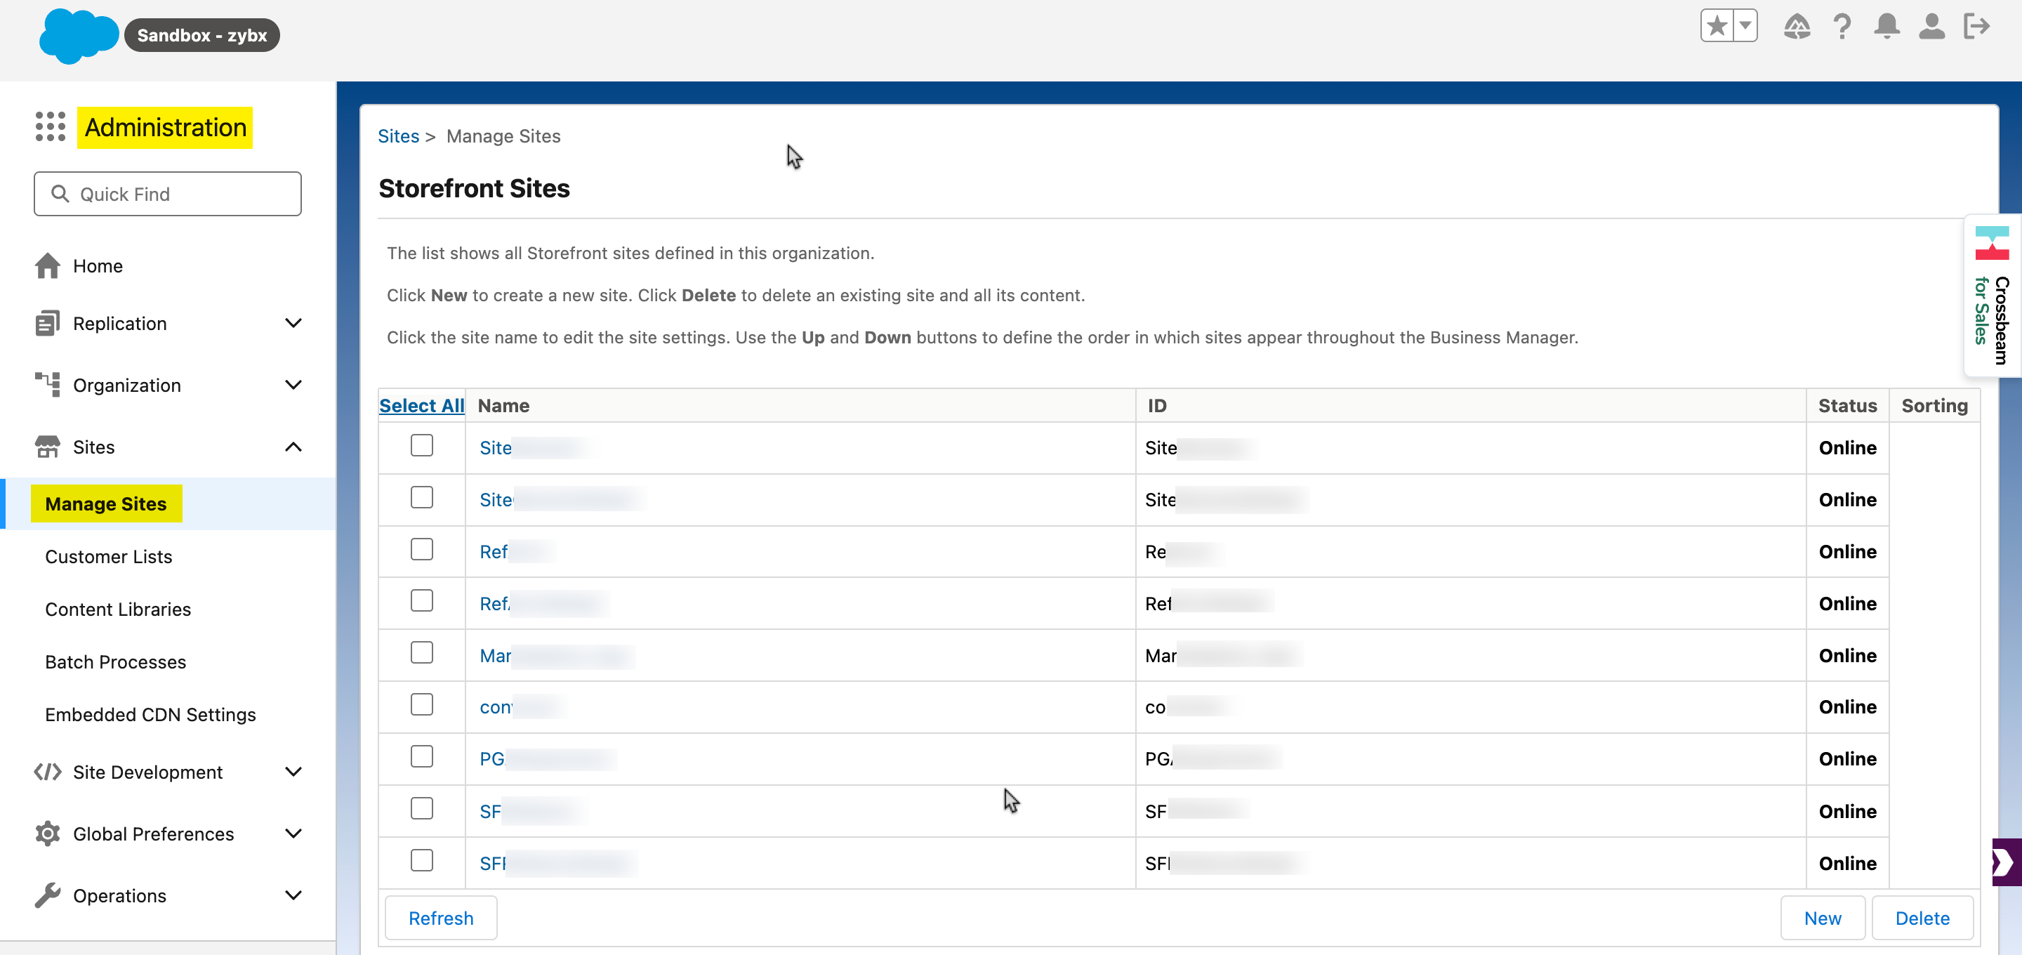The height and width of the screenshot is (955, 2022).
Task: Click the Sites storefront icon
Action: point(48,446)
